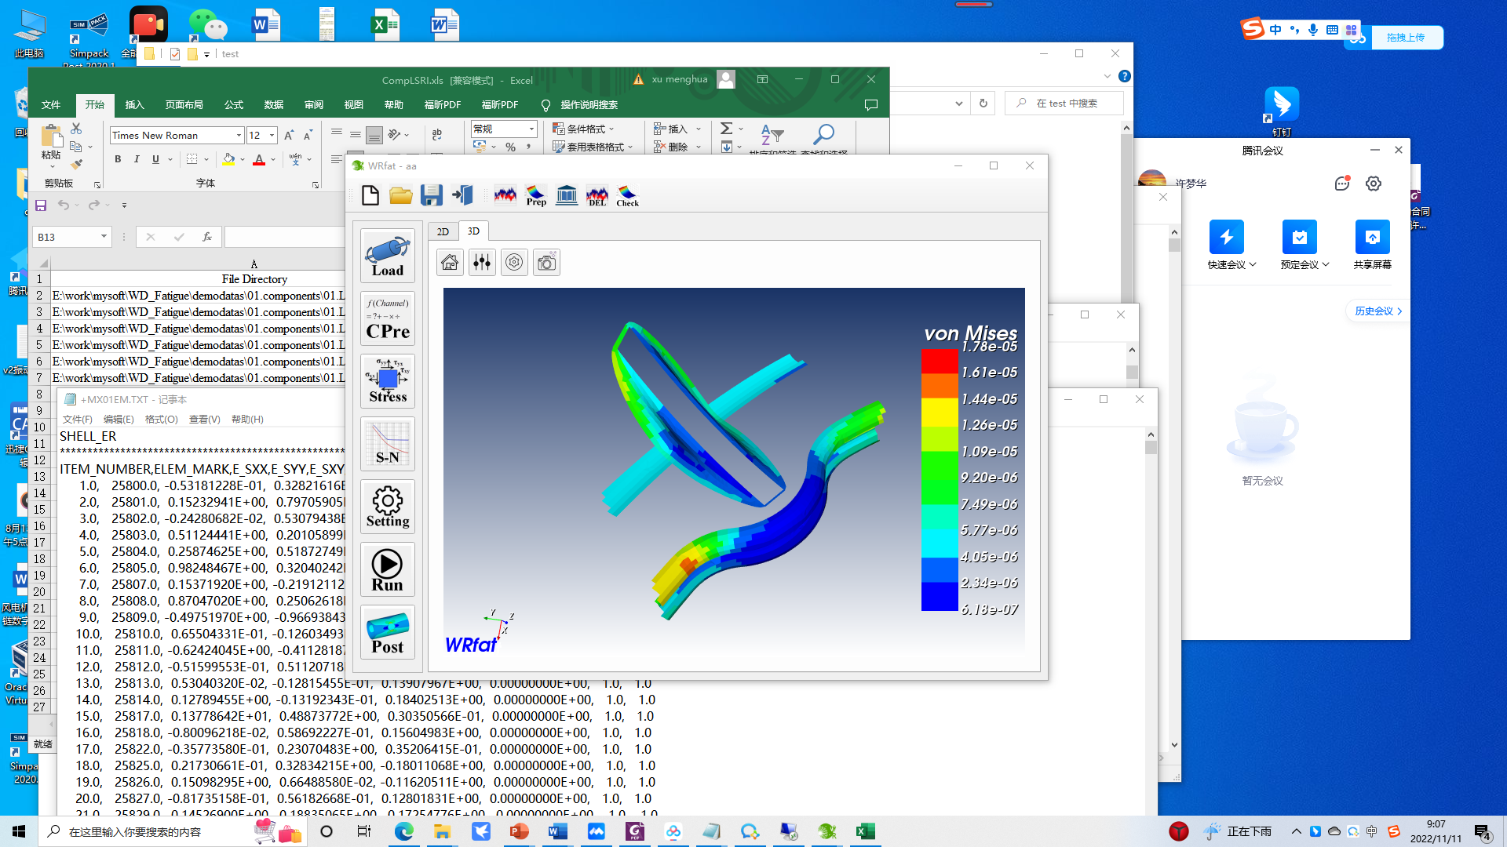The image size is (1507, 847).
Task: Open the S-N curve module
Action: [388, 445]
